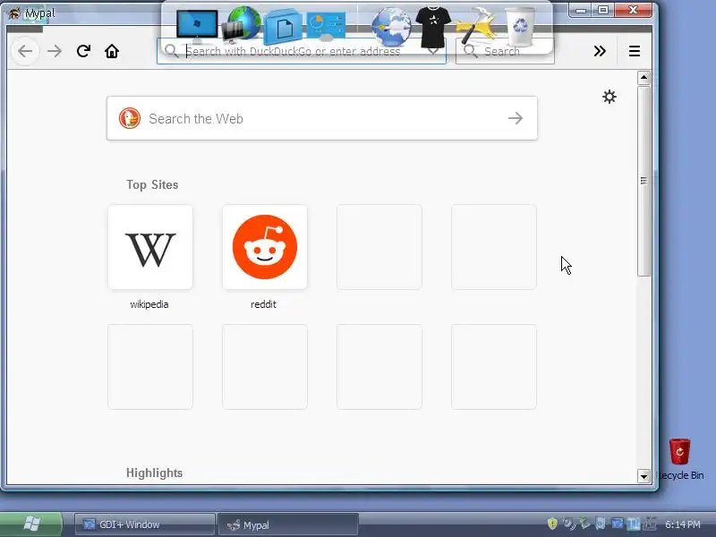This screenshot has width=716, height=537.
Task: Click the Top Sites heading
Action: tap(152, 184)
